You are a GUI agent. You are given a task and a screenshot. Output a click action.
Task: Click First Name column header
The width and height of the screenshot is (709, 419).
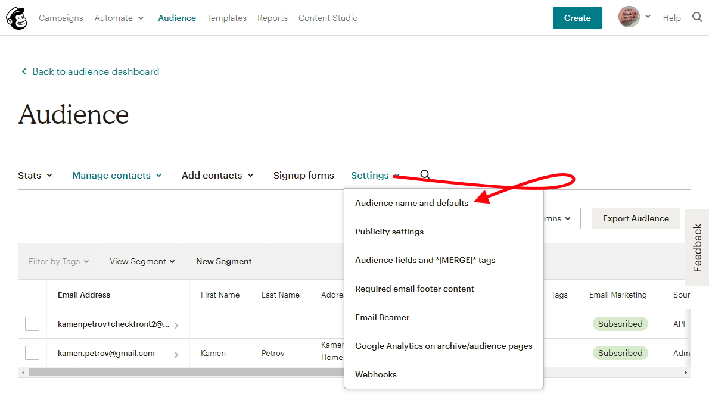[x=220, y=295]
